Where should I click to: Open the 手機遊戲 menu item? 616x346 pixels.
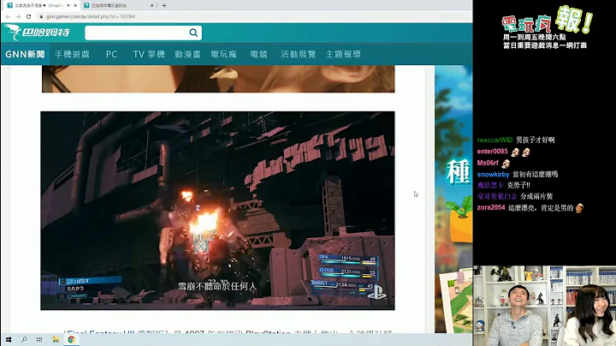pyautogui.click(x=72, y=54)
